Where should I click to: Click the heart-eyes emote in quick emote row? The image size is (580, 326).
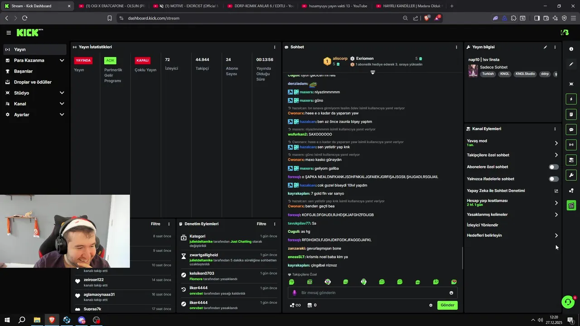click(x=454, y=282)
